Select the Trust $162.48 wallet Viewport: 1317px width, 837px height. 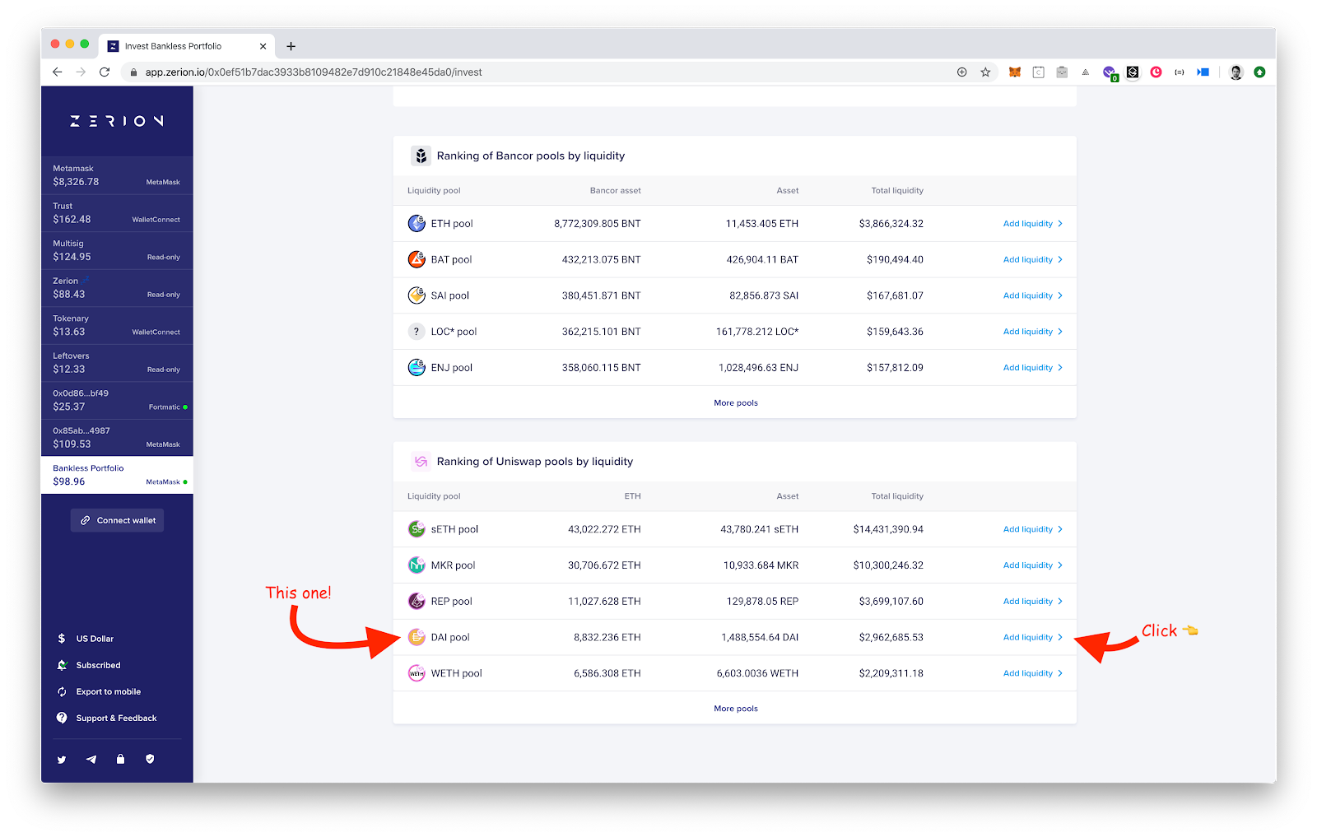[x=117, y=213]
